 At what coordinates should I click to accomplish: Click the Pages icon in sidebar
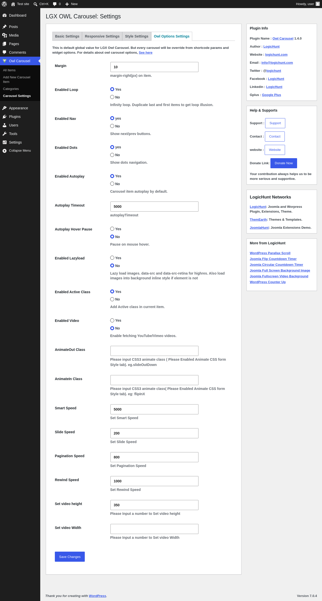[x=5, y=44]
